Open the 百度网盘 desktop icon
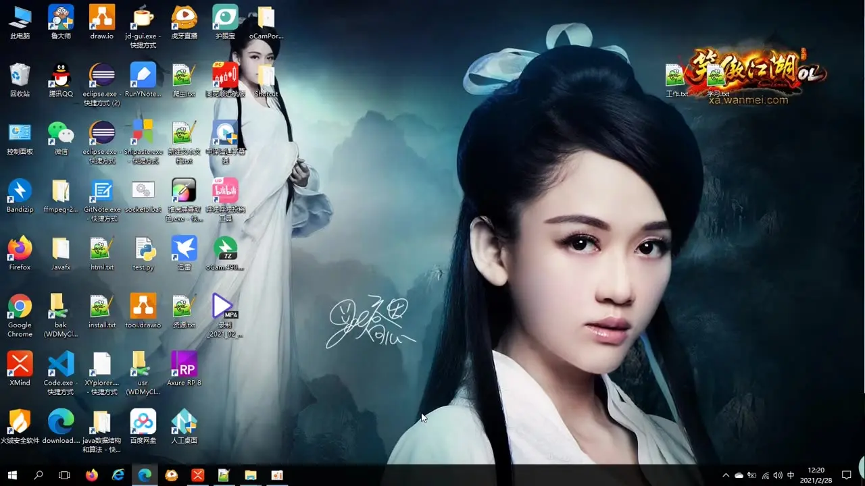Viewport: 865px width, 486px height. tap(143, 427)
